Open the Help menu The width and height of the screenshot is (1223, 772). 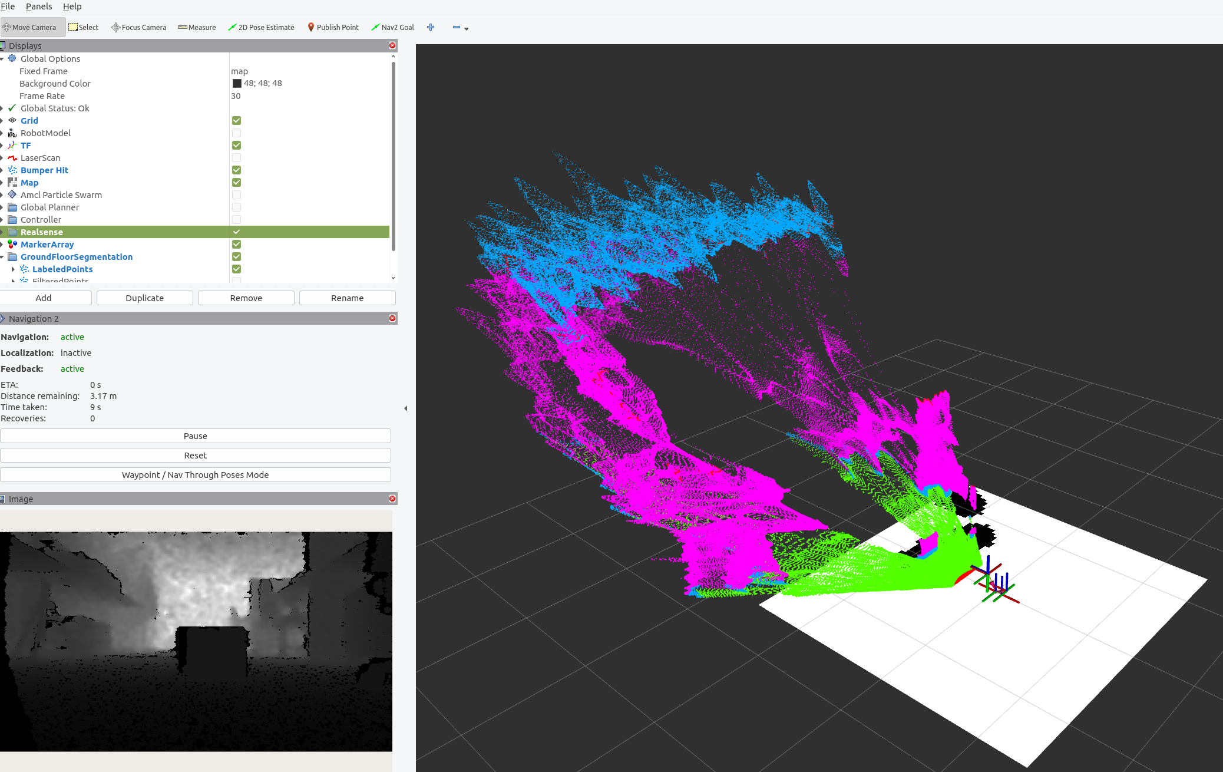(72, 6)
